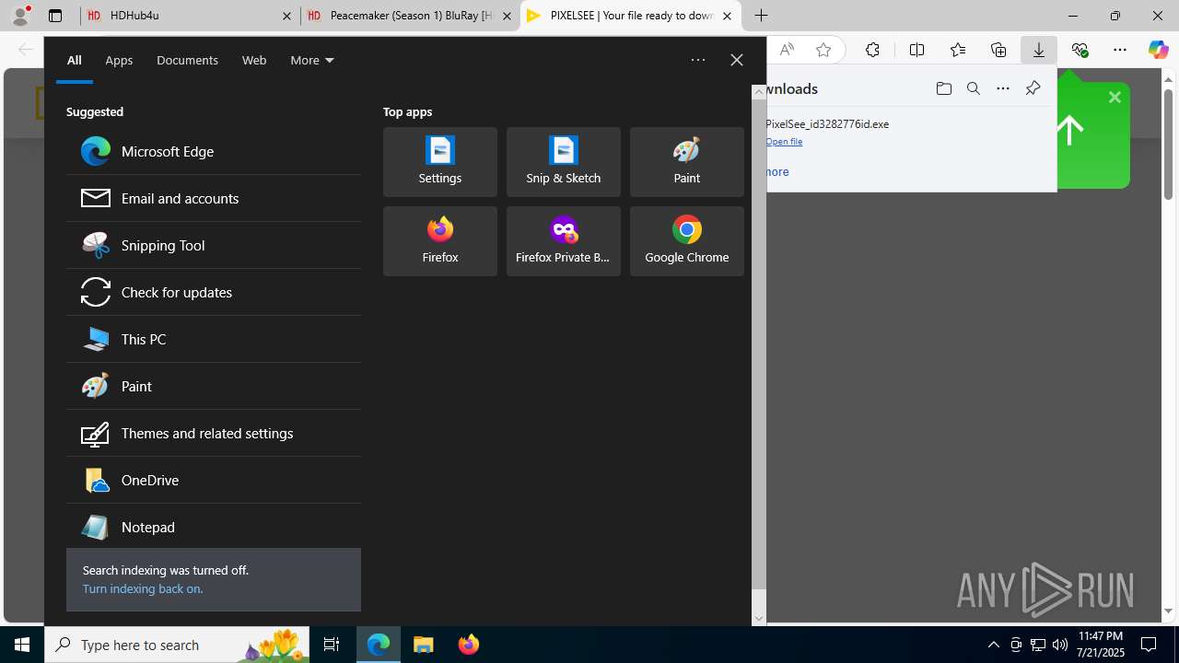The width and height of the screenshot is (1179, 663).
Task: Open Notepad from suggestions
Action: (214, 527)
